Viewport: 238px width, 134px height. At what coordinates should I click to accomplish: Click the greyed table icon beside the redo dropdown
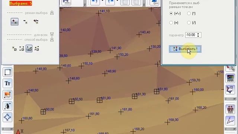pyautogui.click(x=125, y=2)
